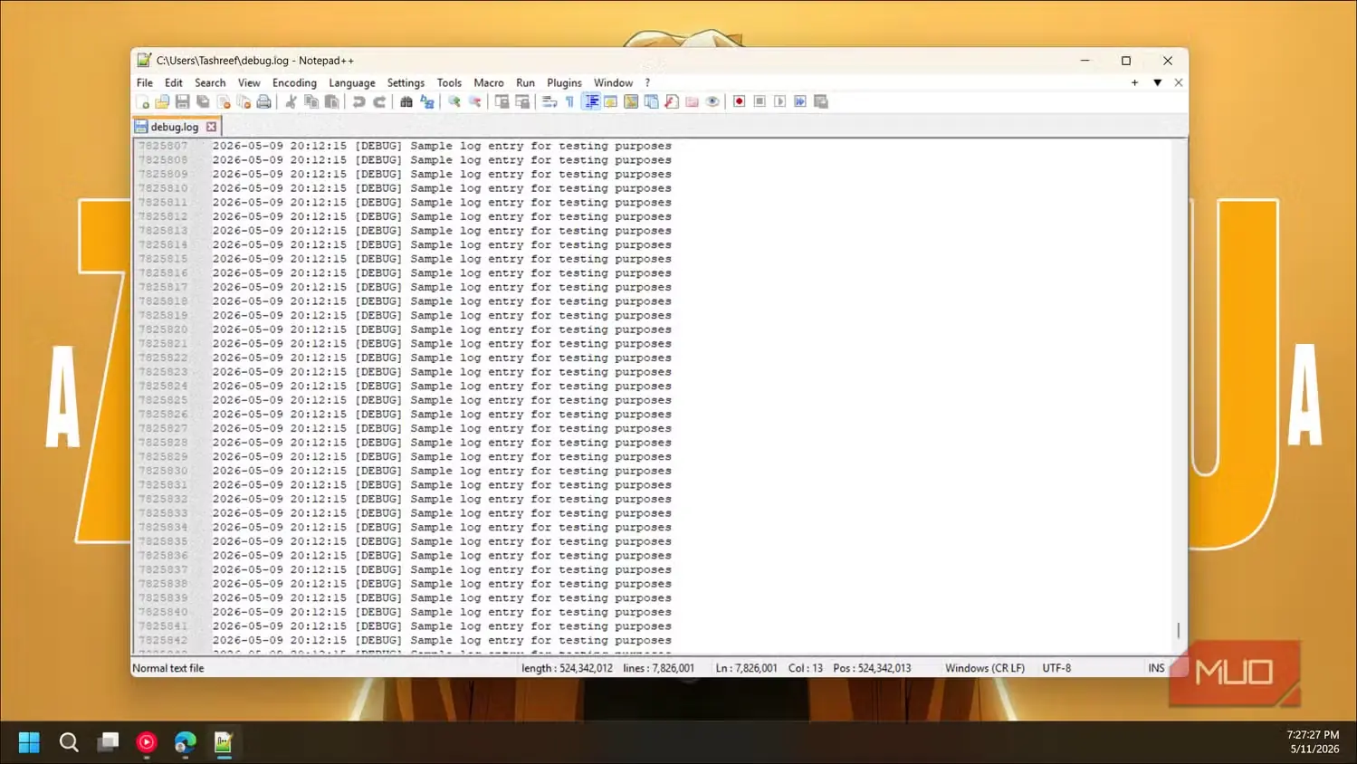This screenshot has width=1357, height=764.
Task: Toggle the highlighted Indent Guide button
Action: coord(590,102)
